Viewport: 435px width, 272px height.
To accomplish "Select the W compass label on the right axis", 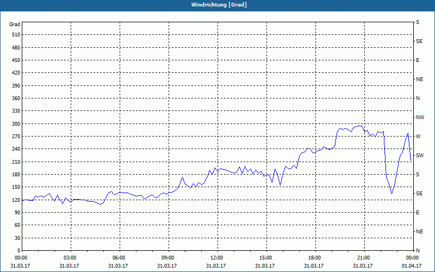I will (418, 137).
